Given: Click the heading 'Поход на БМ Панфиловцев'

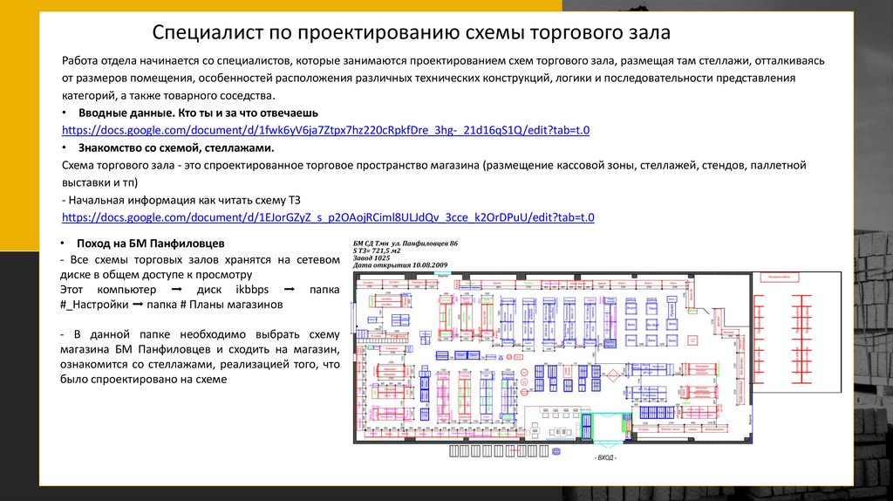Looking at the screenshot, I should (150, 244).
